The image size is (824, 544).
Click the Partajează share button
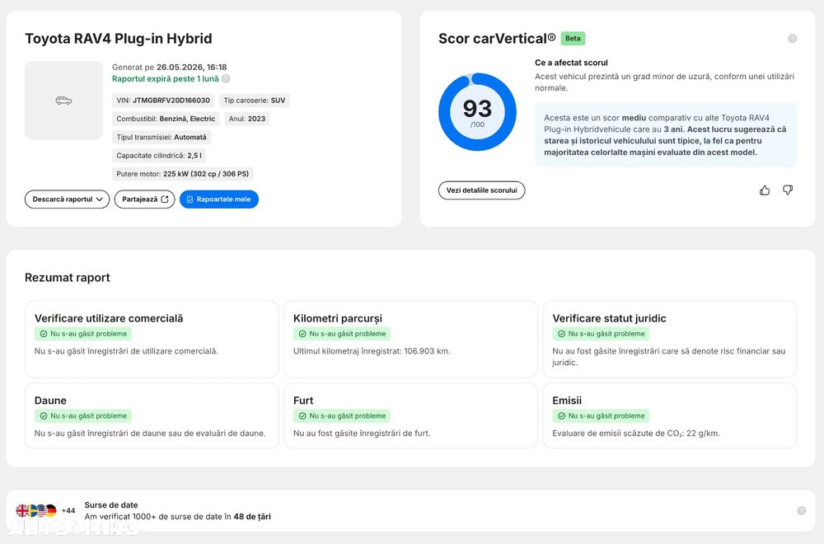[144, 199]
